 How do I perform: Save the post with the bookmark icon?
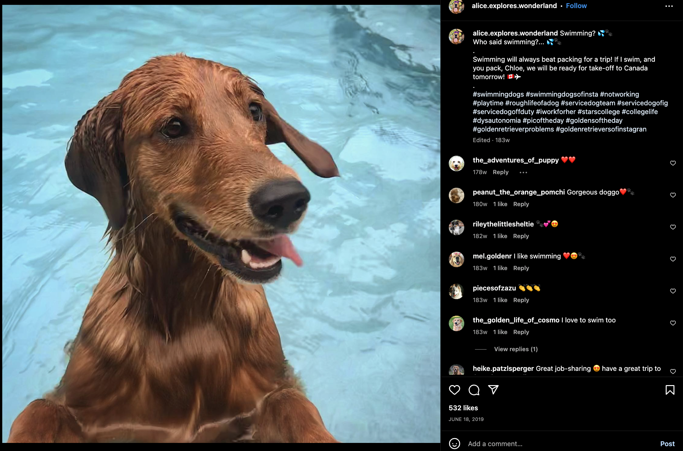(x=670, y=390)
